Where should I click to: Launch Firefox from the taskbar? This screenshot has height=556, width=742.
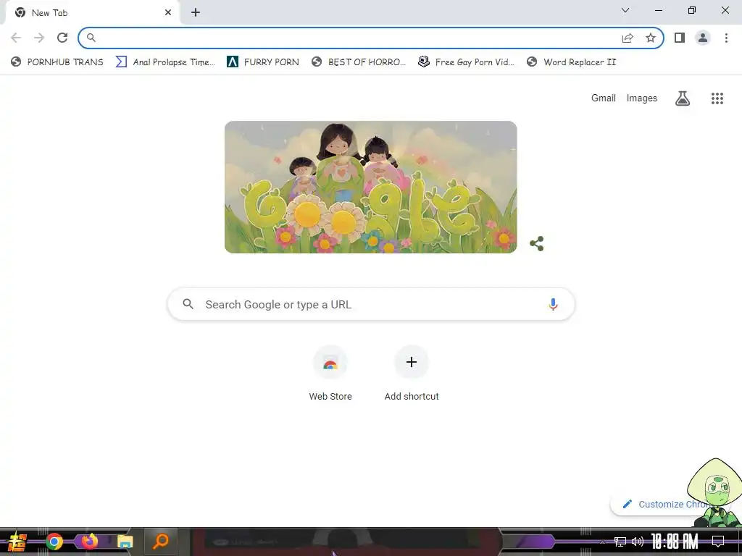click(89, 542)
